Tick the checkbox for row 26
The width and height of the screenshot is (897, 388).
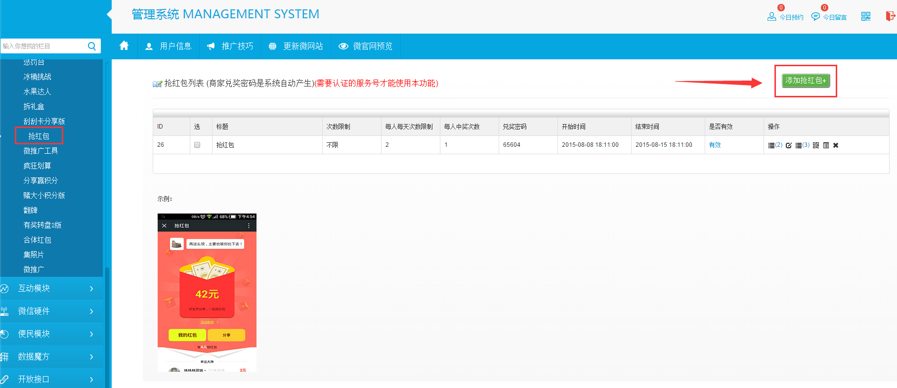(x=197, y=145)
